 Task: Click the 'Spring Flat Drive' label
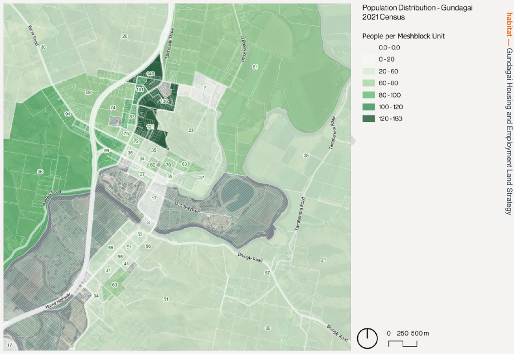click(x=170, y=44)
